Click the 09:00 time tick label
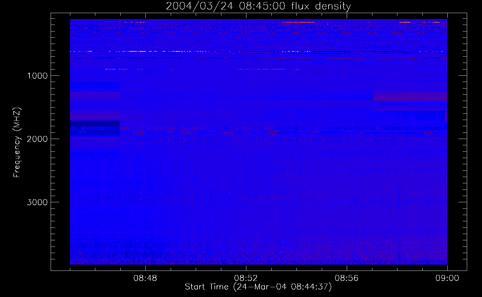 pyautogui.click(x=447, y=278)
